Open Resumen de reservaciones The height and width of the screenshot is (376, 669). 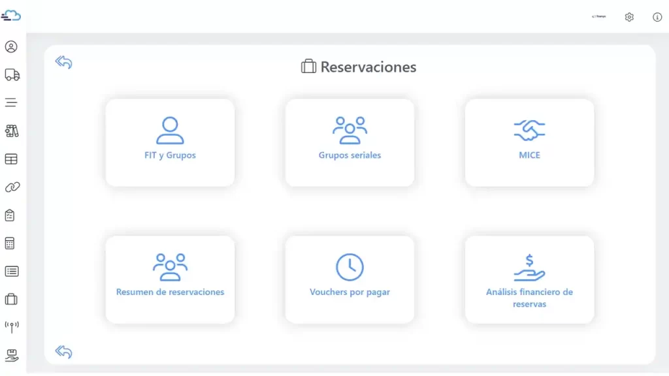tap(170, 279)
